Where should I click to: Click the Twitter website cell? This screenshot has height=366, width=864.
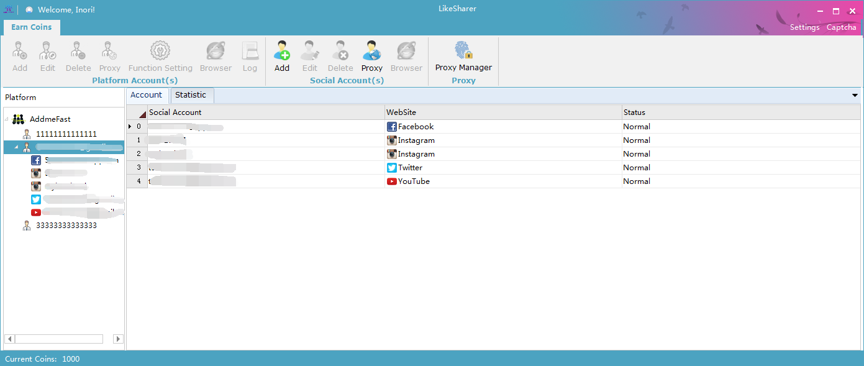504,168
